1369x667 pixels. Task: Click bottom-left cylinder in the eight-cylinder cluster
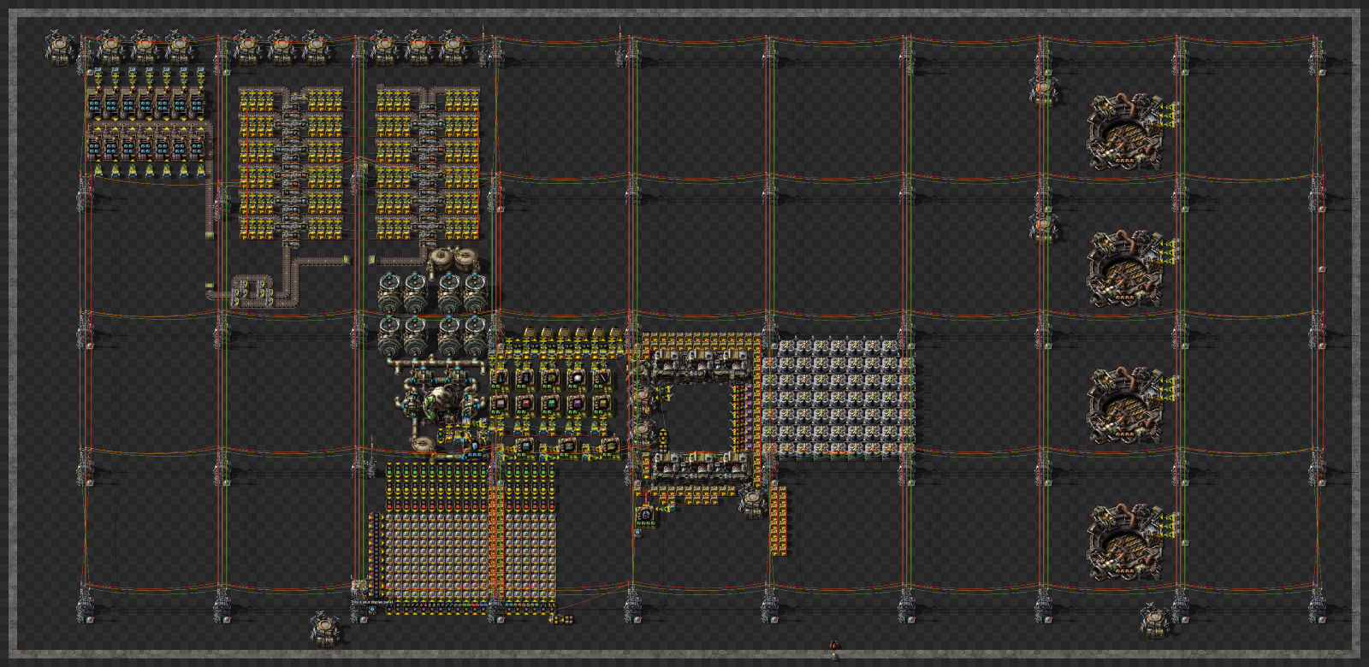tap(390, 336)
